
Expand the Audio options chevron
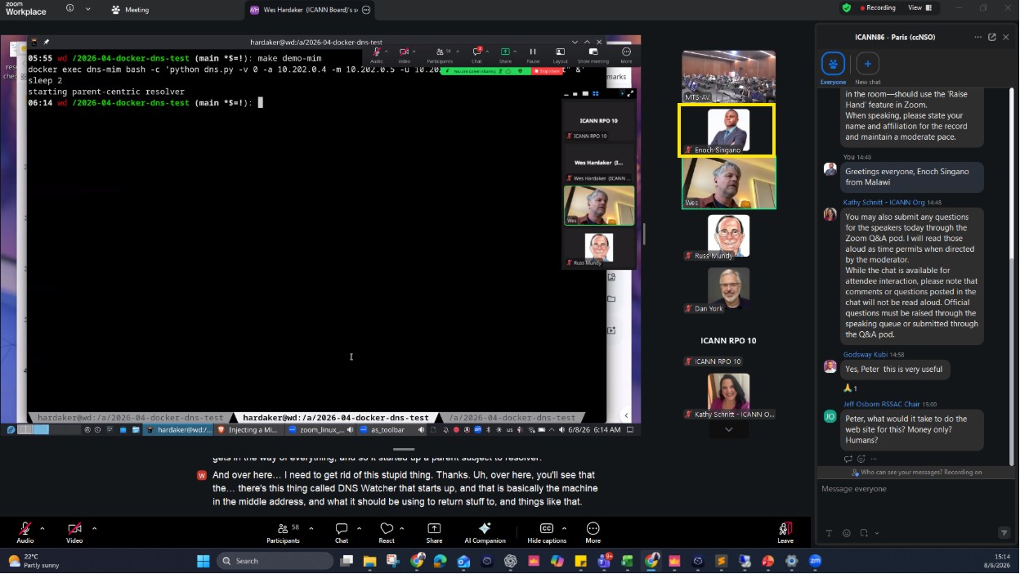pyautogui.click(x=42, y=528)
